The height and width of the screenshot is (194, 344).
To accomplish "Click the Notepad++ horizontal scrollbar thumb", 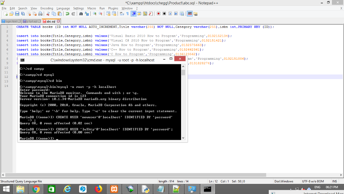I will click(x=136, y=175).
